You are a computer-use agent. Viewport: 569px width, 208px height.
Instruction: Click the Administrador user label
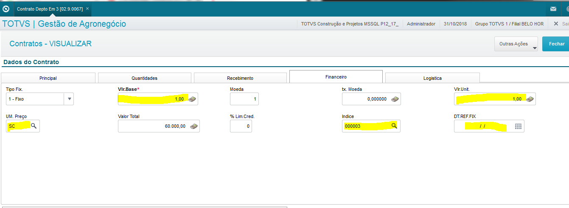click(x=421, y=24)
